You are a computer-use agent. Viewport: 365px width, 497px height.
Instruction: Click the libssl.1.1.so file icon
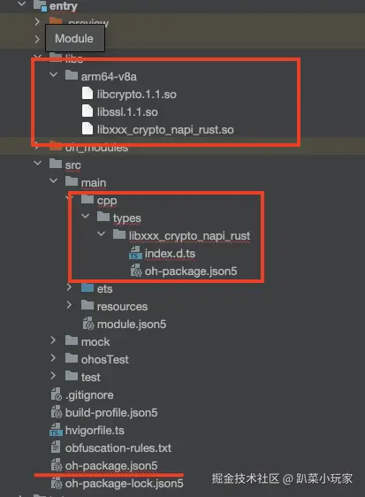click(x=87, y=111)
